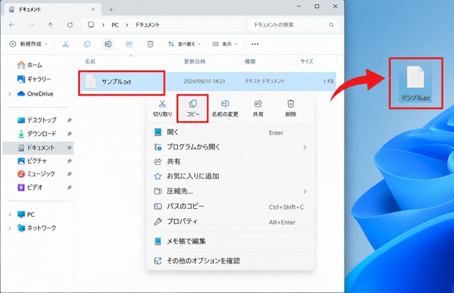The image size is (454, 293).
Task: Click 共有 list entry in context menu
Action: click(x=230, y=161)
